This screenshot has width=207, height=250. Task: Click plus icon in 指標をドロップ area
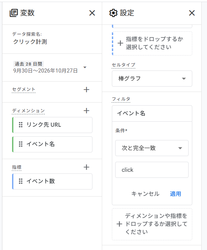[120, 43]
